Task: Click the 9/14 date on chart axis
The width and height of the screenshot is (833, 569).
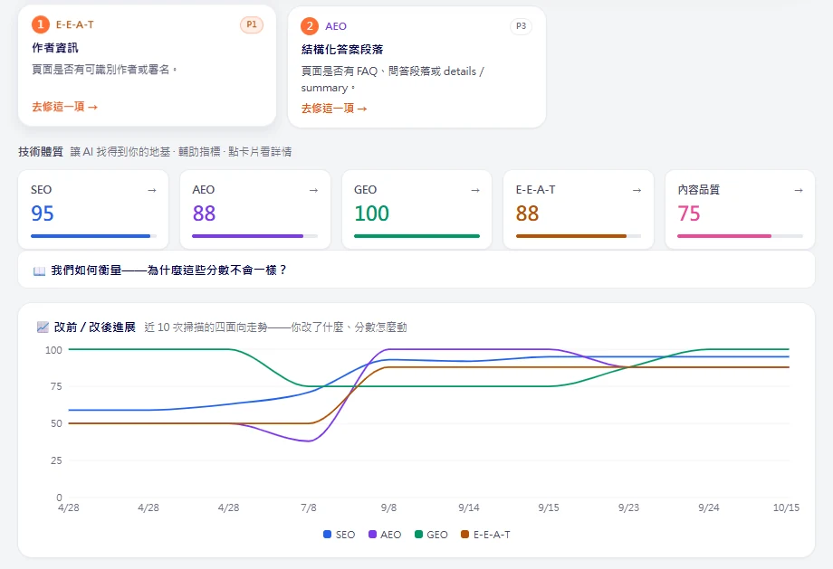Action: click(469, 507)
